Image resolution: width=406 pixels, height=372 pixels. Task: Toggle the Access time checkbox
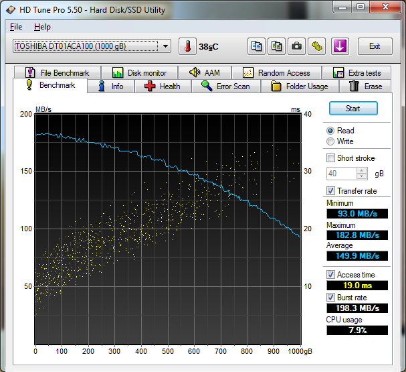point(330,275)
